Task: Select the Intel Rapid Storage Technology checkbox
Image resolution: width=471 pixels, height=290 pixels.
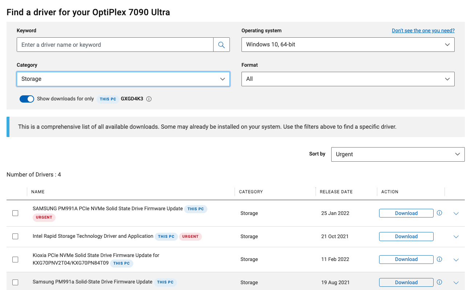Action: [15, 236]
